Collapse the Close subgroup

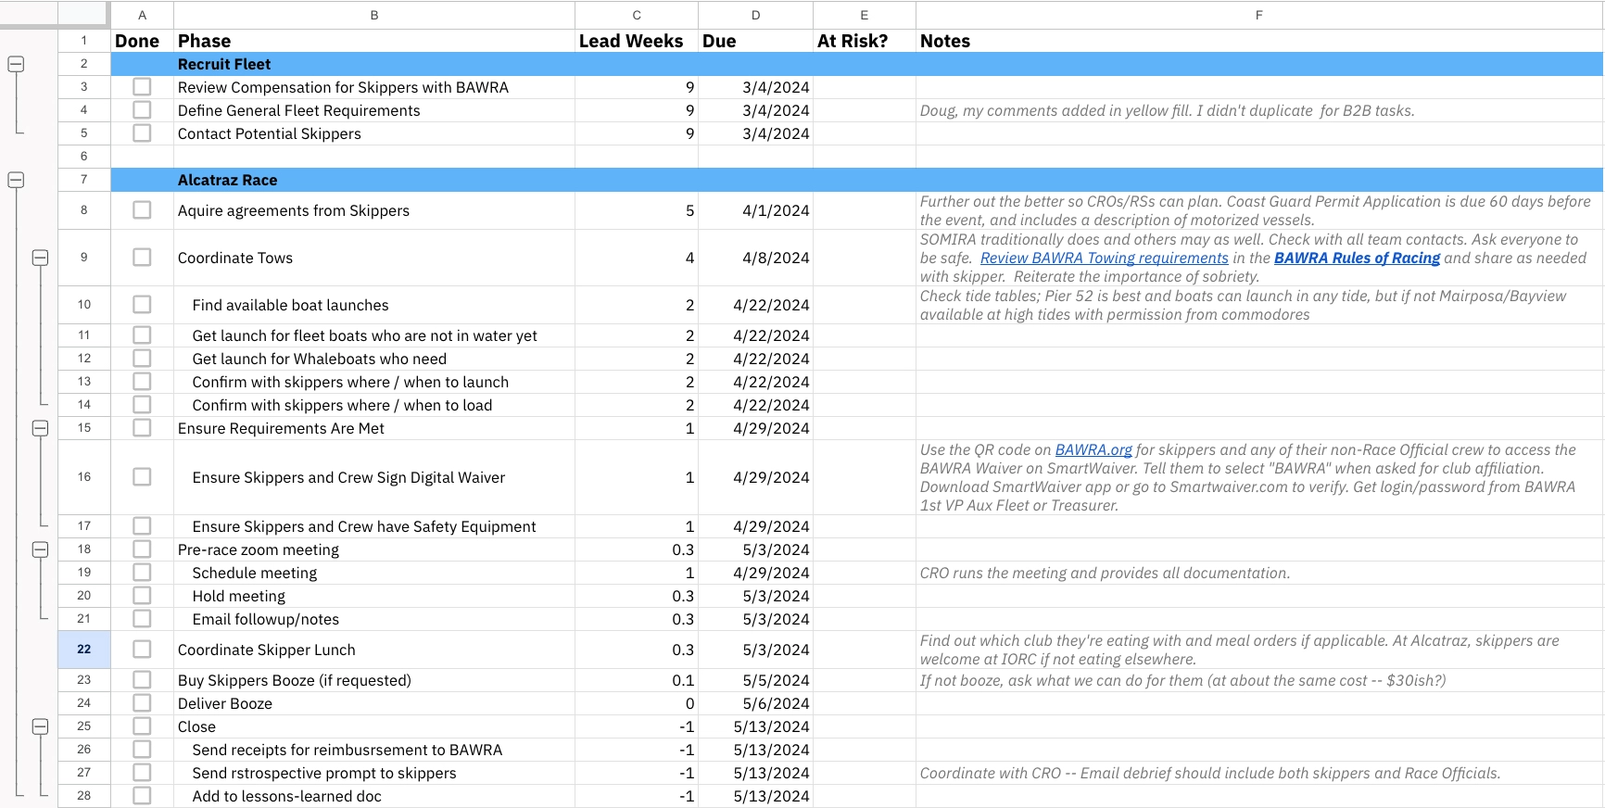(x=40, y=726)
